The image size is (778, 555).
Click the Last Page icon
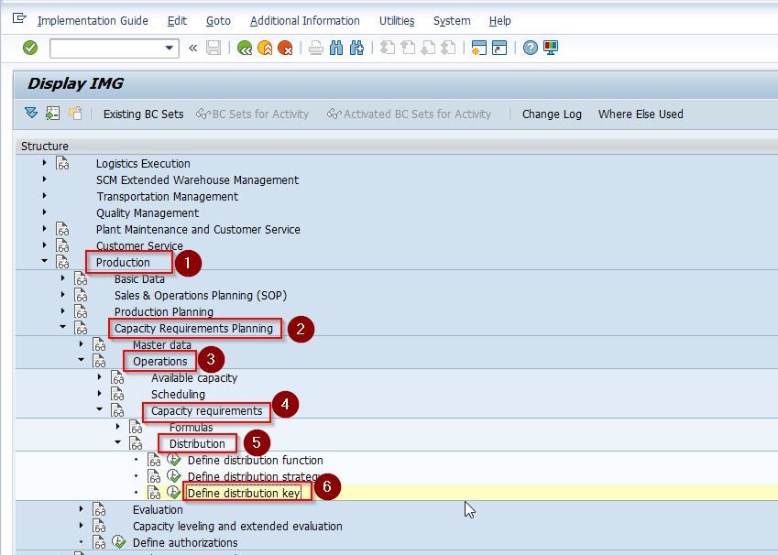448,49
